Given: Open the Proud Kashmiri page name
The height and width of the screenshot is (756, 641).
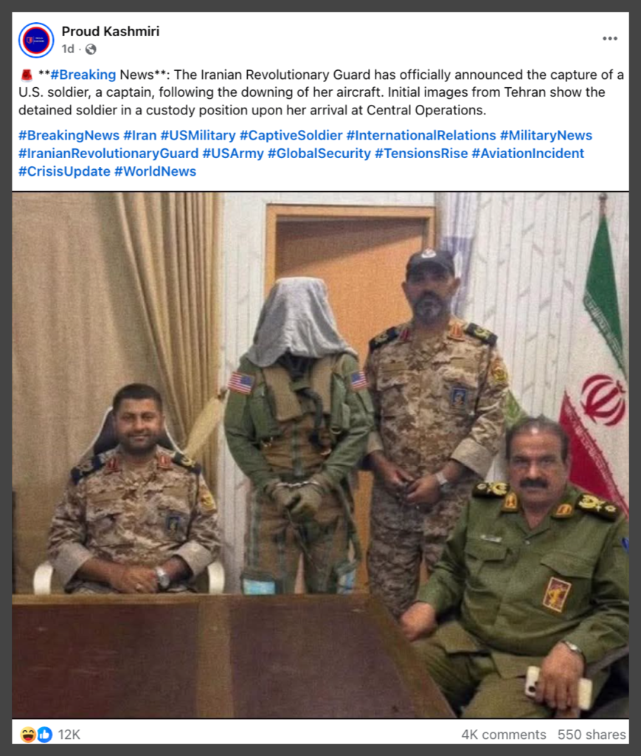Looking at the screenshot, I should (111, 31).
